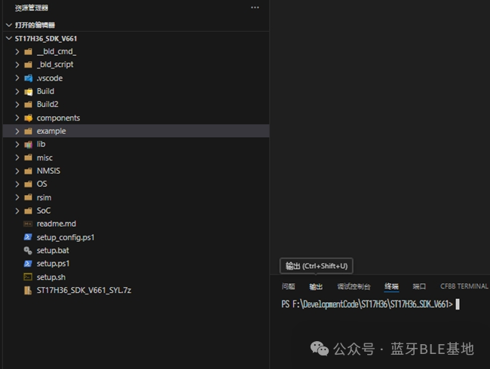Click the misc folder icon
The width and height of the screenshot is (490, 369).
(28, 157)
